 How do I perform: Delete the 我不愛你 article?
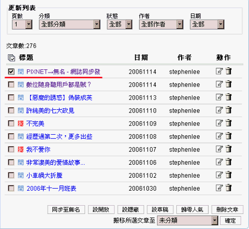click(x=229, y=149)
